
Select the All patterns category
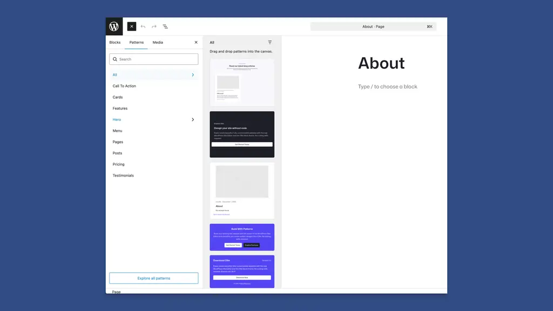154,75
